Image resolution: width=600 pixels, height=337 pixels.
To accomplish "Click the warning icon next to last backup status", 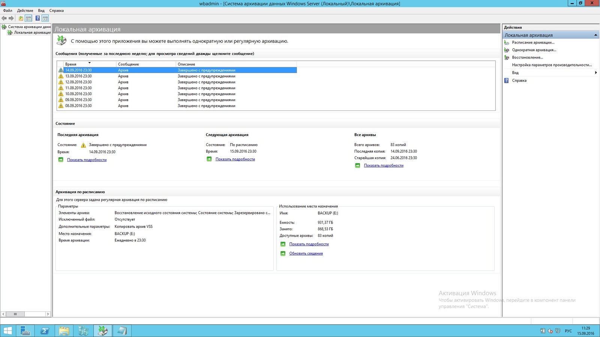I will click(x=83, y=145).
